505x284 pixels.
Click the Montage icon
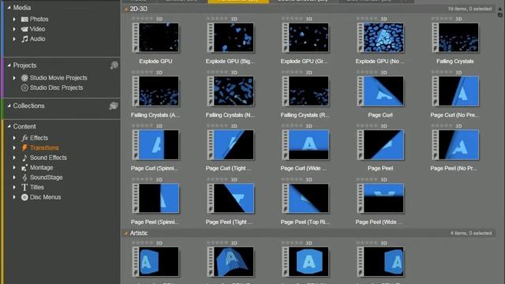coord(24,168)
